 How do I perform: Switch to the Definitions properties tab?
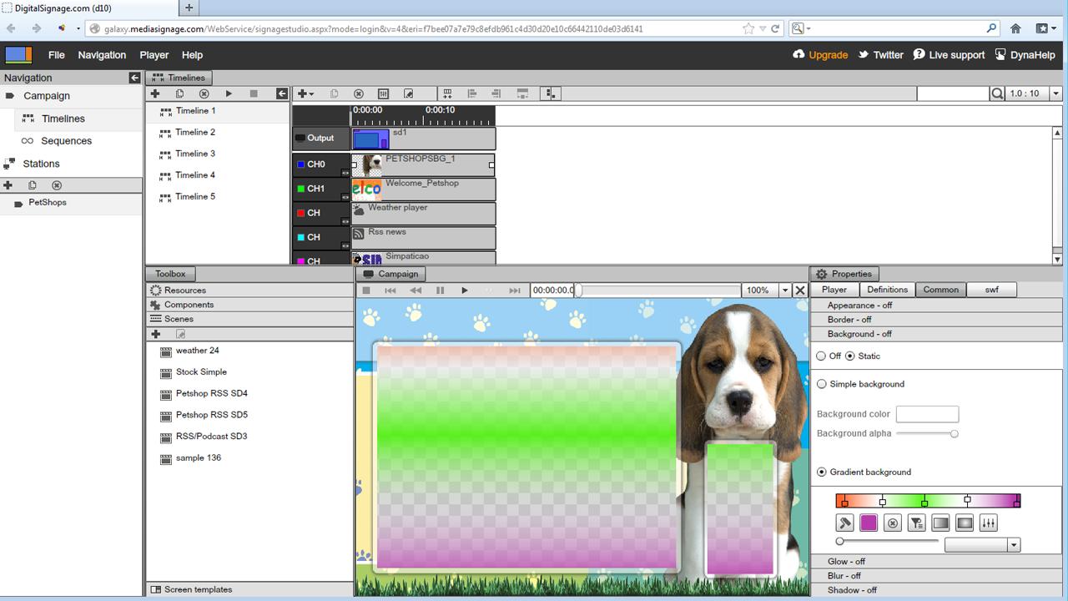point(887,290)
